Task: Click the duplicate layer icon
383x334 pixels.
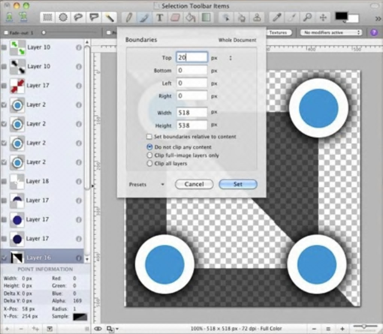Action: click(36, 329)
